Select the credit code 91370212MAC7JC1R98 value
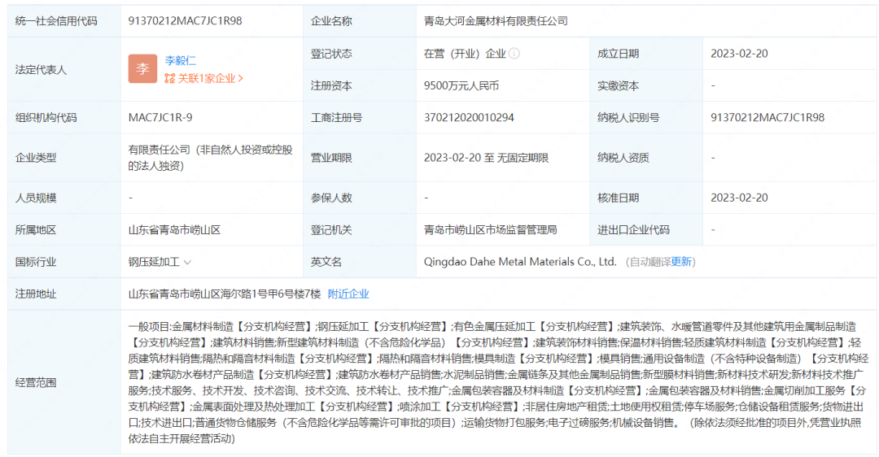Viewport: 879px width, 457px height. click(185, 20)
